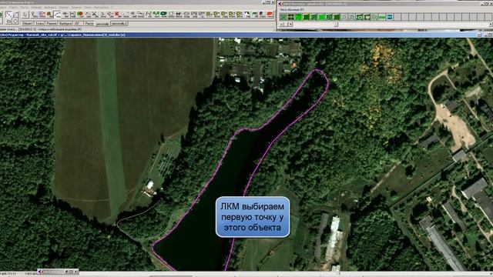Click the "Растр" button
The image size is (493, 277).
tap(89, 24)
